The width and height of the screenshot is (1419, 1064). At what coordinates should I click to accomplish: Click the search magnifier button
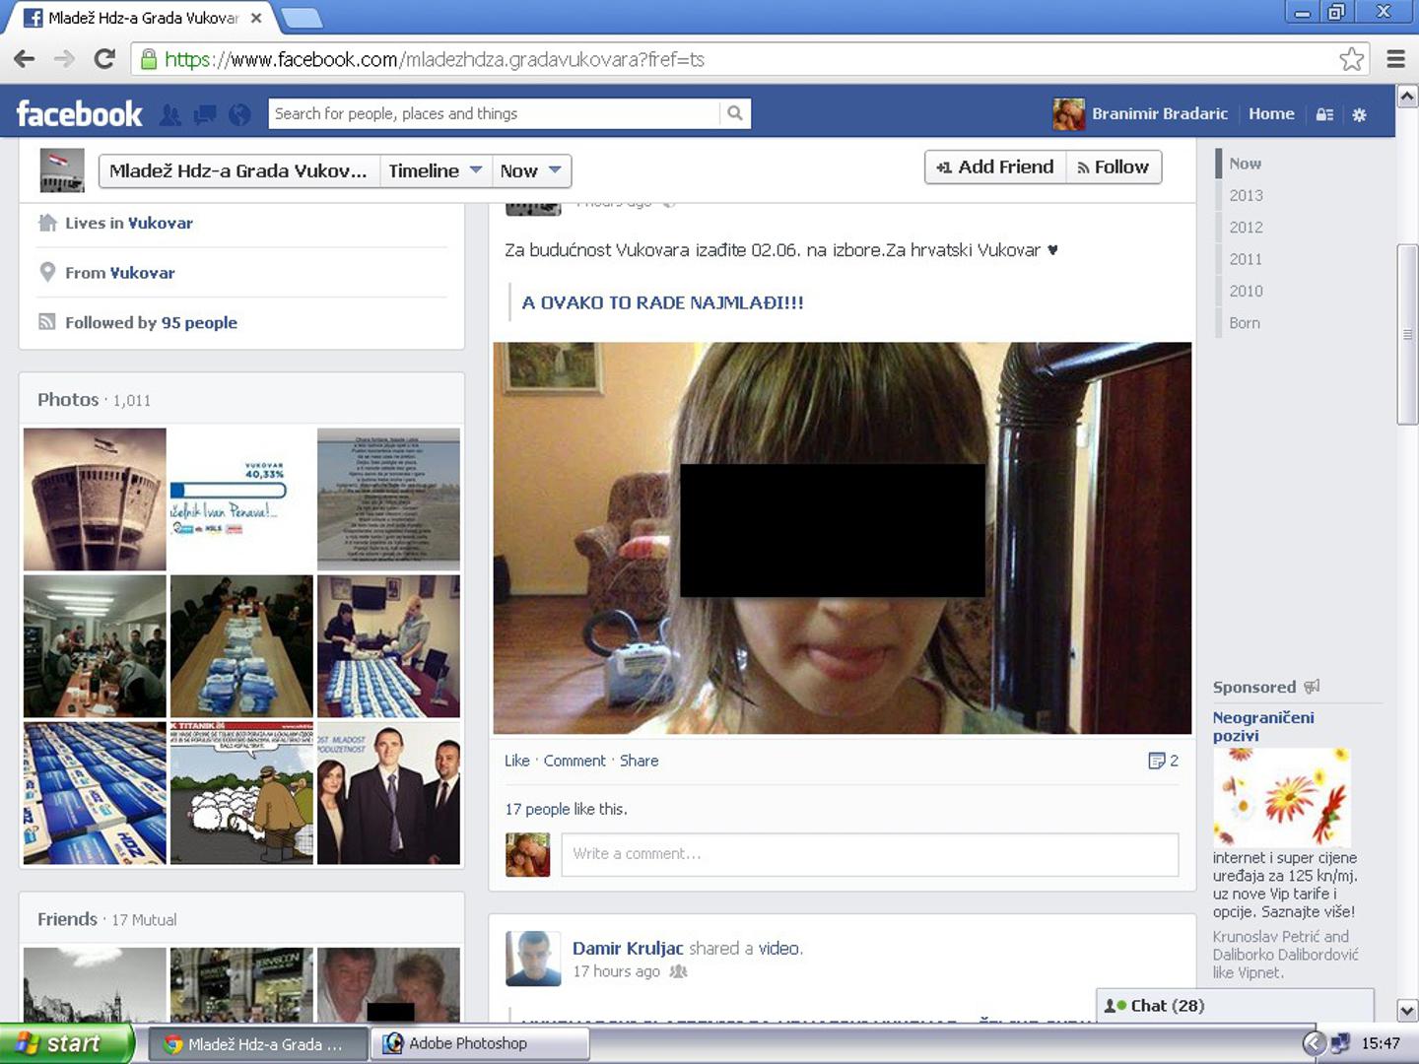[x=735, y=113]
